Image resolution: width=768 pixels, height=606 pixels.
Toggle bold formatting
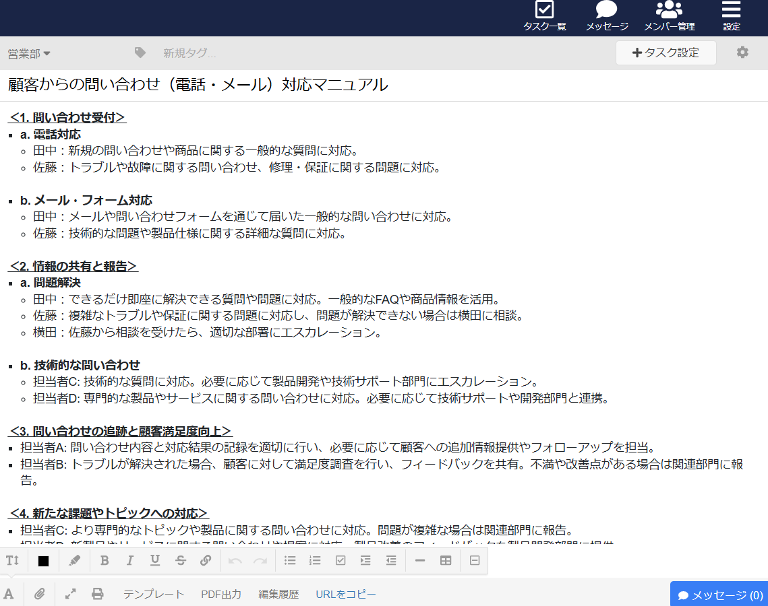105,560
